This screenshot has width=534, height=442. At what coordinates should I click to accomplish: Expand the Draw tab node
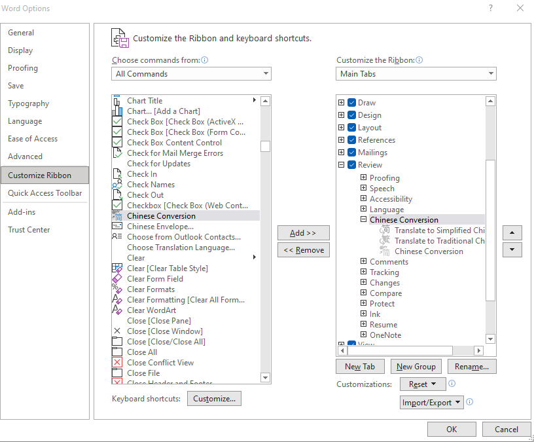(x=341, y=102)
